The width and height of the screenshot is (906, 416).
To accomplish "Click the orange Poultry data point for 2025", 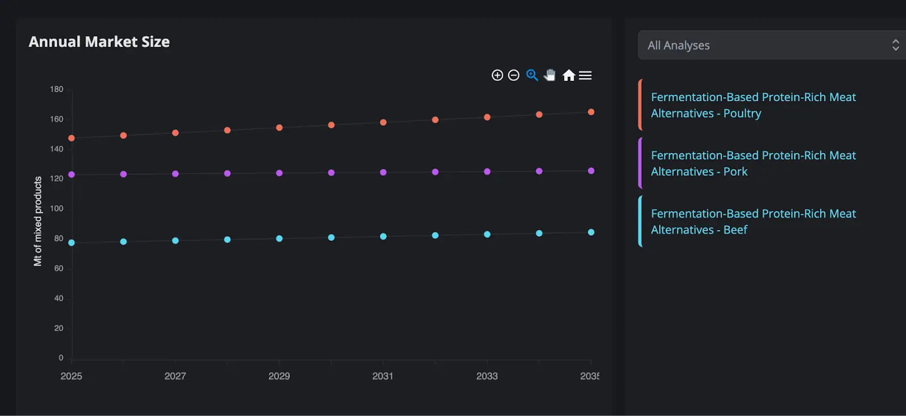I will [x=71, y=138].
